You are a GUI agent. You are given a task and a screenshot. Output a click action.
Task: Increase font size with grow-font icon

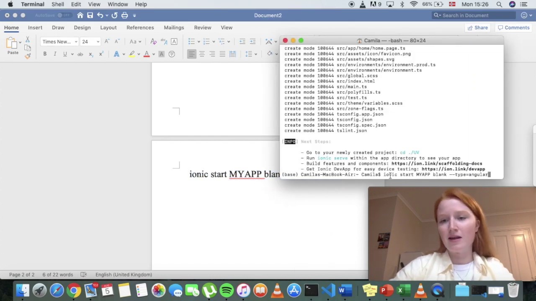107,41
